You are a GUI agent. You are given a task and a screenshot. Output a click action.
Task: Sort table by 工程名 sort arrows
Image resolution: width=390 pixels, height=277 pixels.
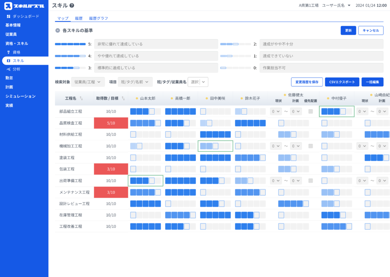[x=81, y=99]
